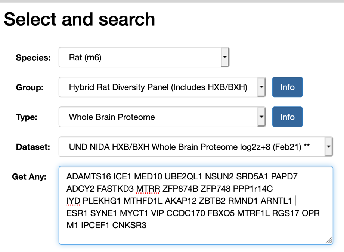Image resolution: width=344 pixels, height=252 pixels.
Task: Click the misspelled MTRR word in text area
Action: [x=148, y=189]
